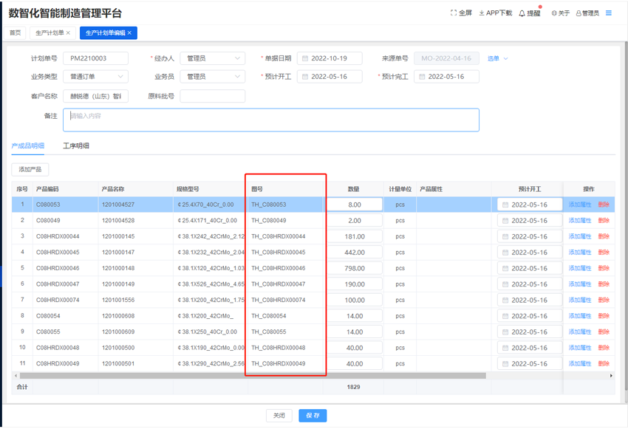Open the reminders bell icon
This screenshot has height=429, width=628.
pyautogui.click(x=522, y=13)
